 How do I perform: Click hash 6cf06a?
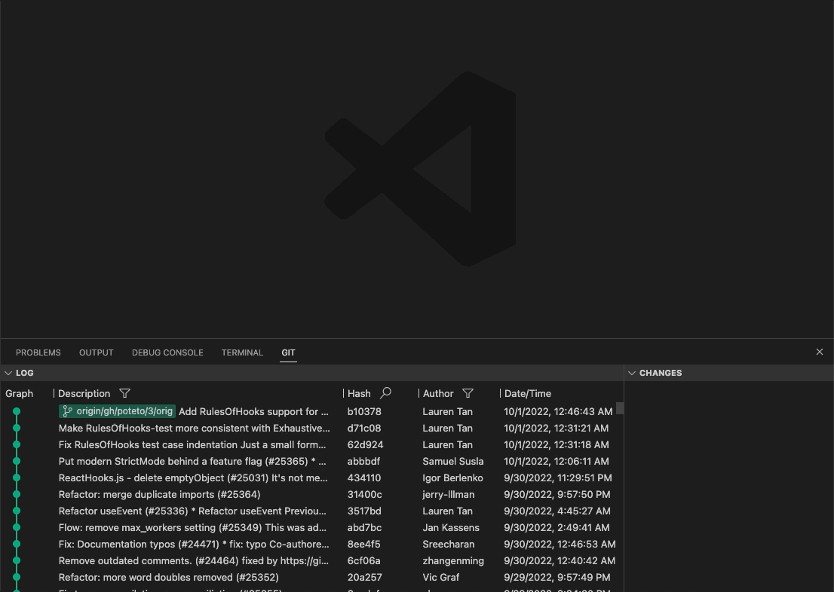pyautogui.click(x=363, y=560)
